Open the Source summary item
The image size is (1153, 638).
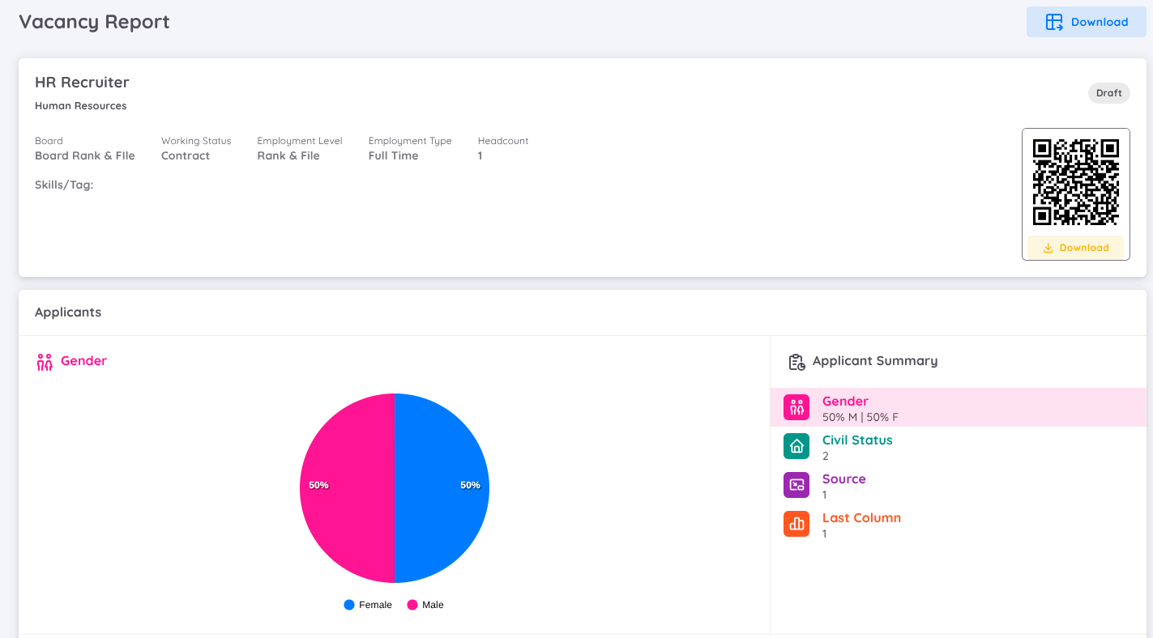[x=843, y=479]
